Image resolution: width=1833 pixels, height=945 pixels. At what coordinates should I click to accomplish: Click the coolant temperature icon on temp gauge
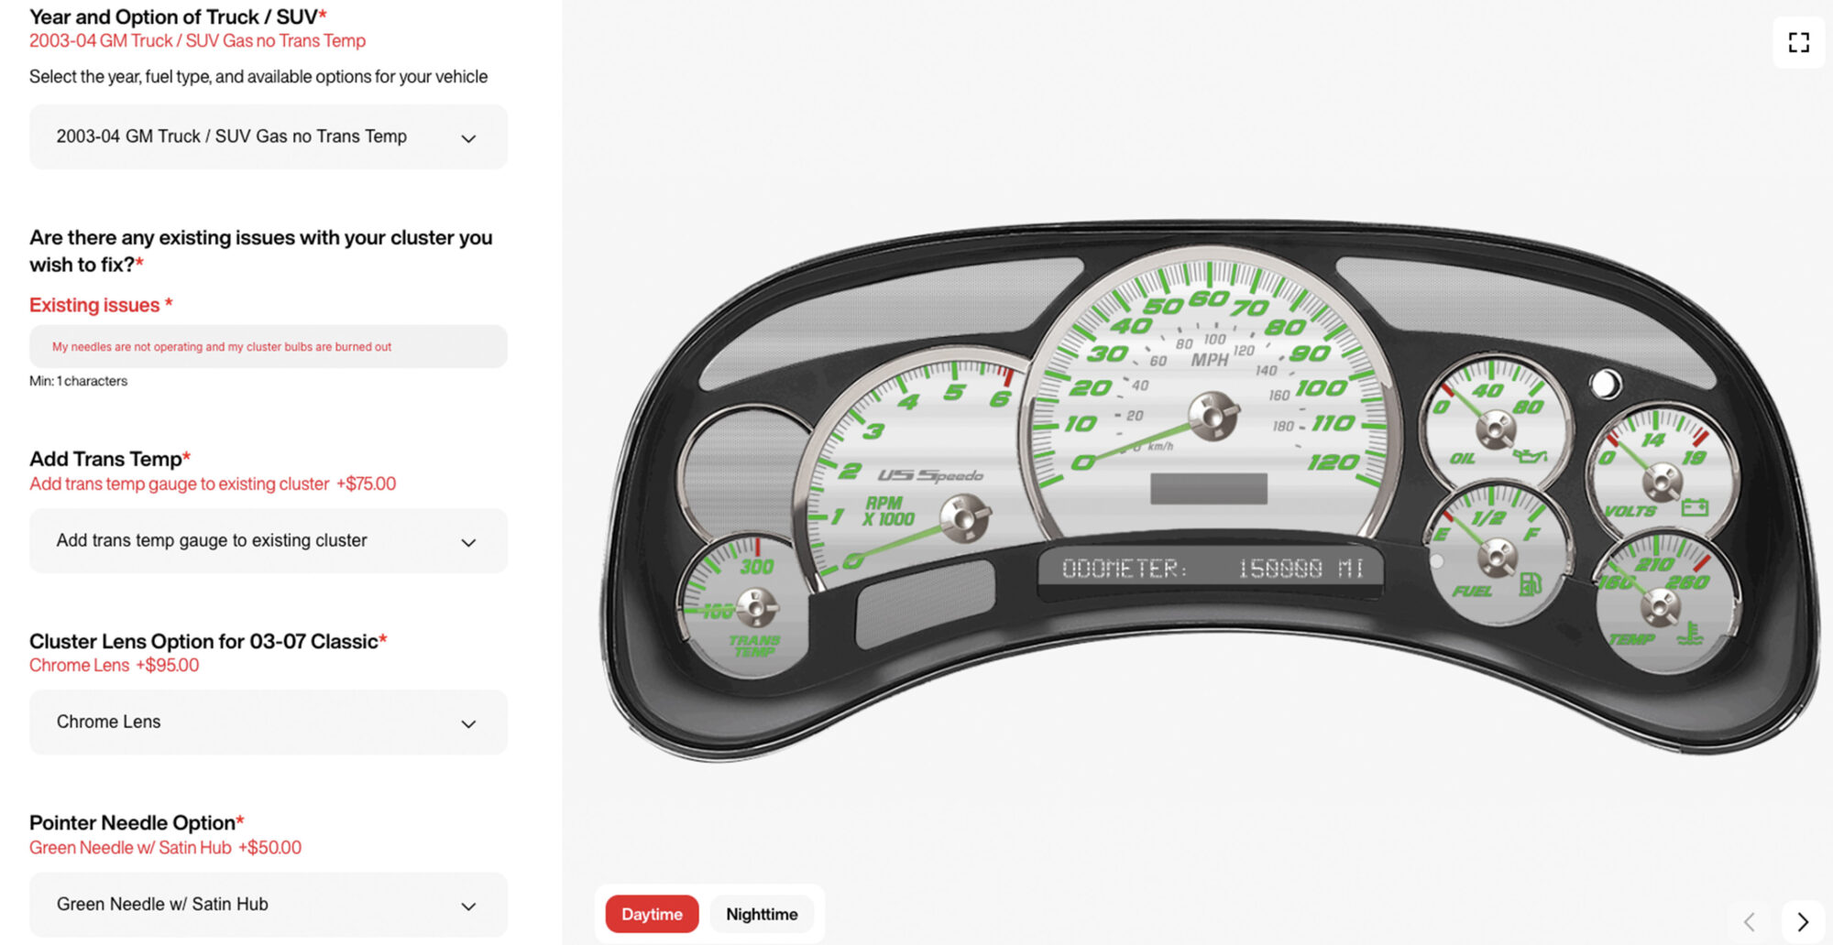[1691, 633]
